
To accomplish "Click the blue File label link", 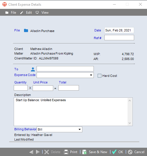I will coord(17,30).
